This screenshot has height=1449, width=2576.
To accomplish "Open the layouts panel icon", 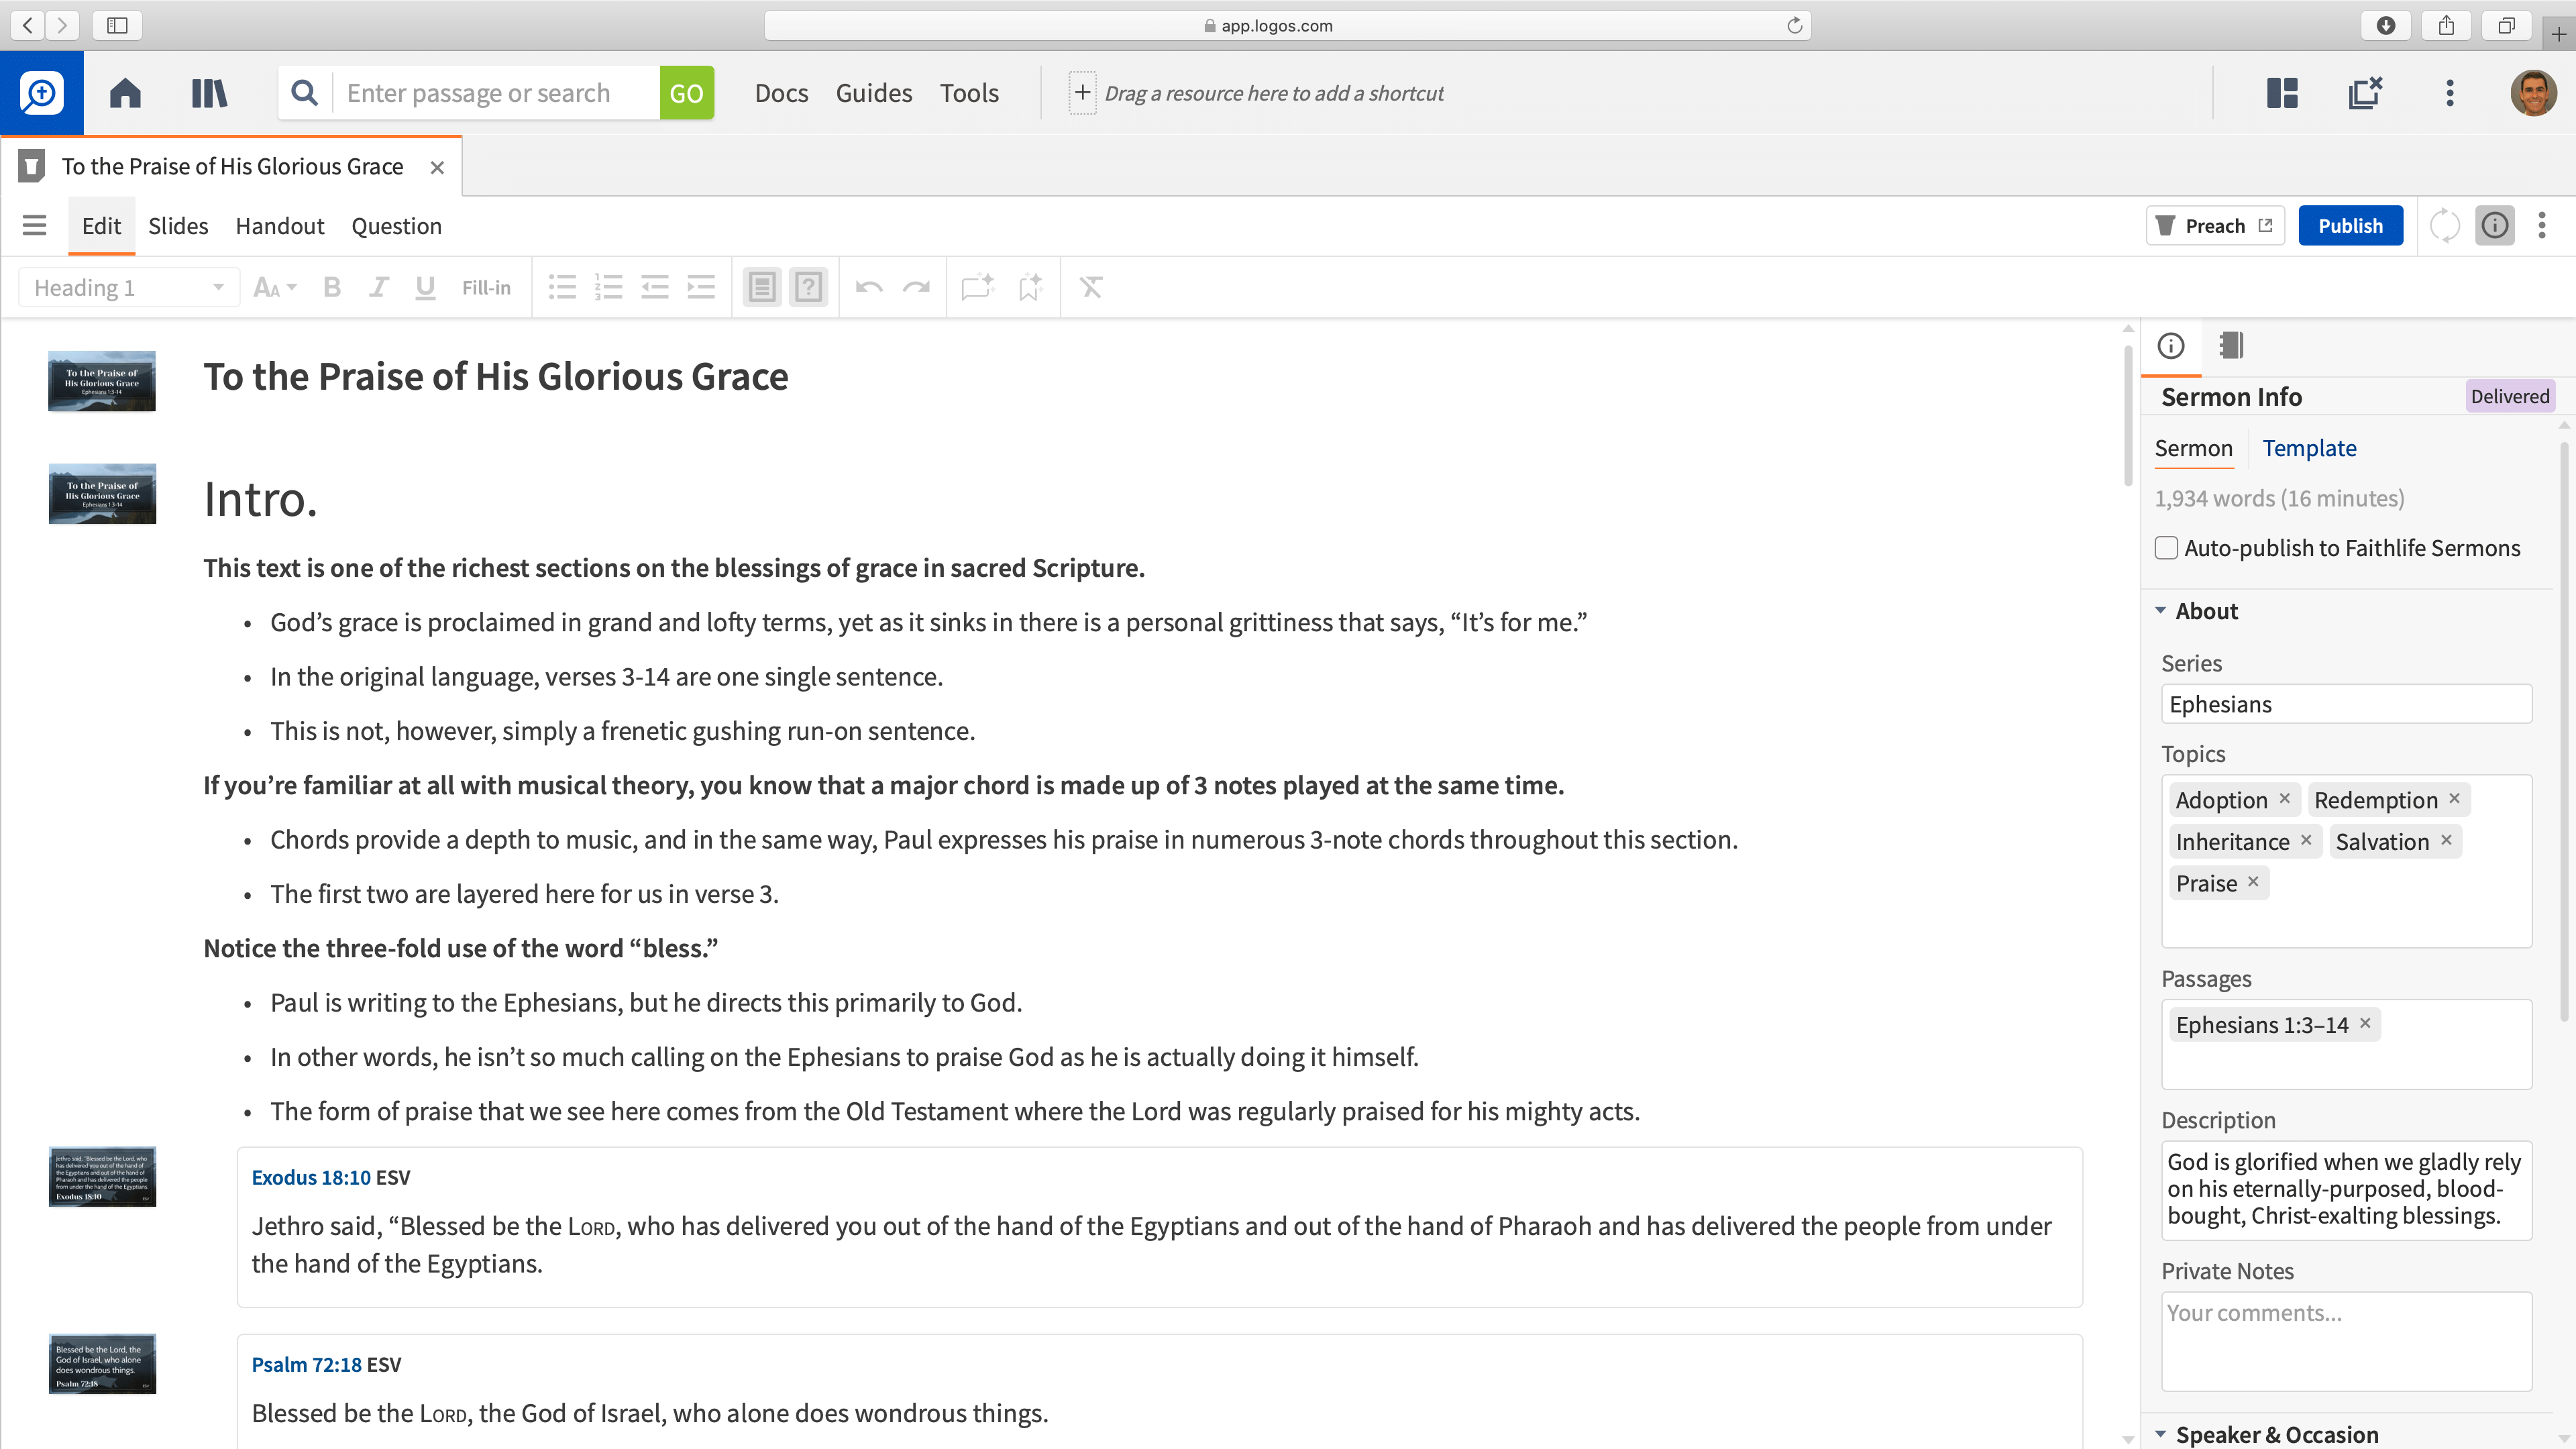I will pos(2282,93).
